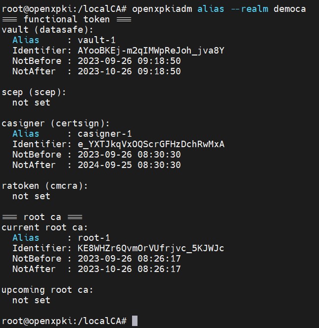Image resolution: width=319 pixels, height=328 pixels.
Task: Click the openxpkiadm command word
Action: 162,9
